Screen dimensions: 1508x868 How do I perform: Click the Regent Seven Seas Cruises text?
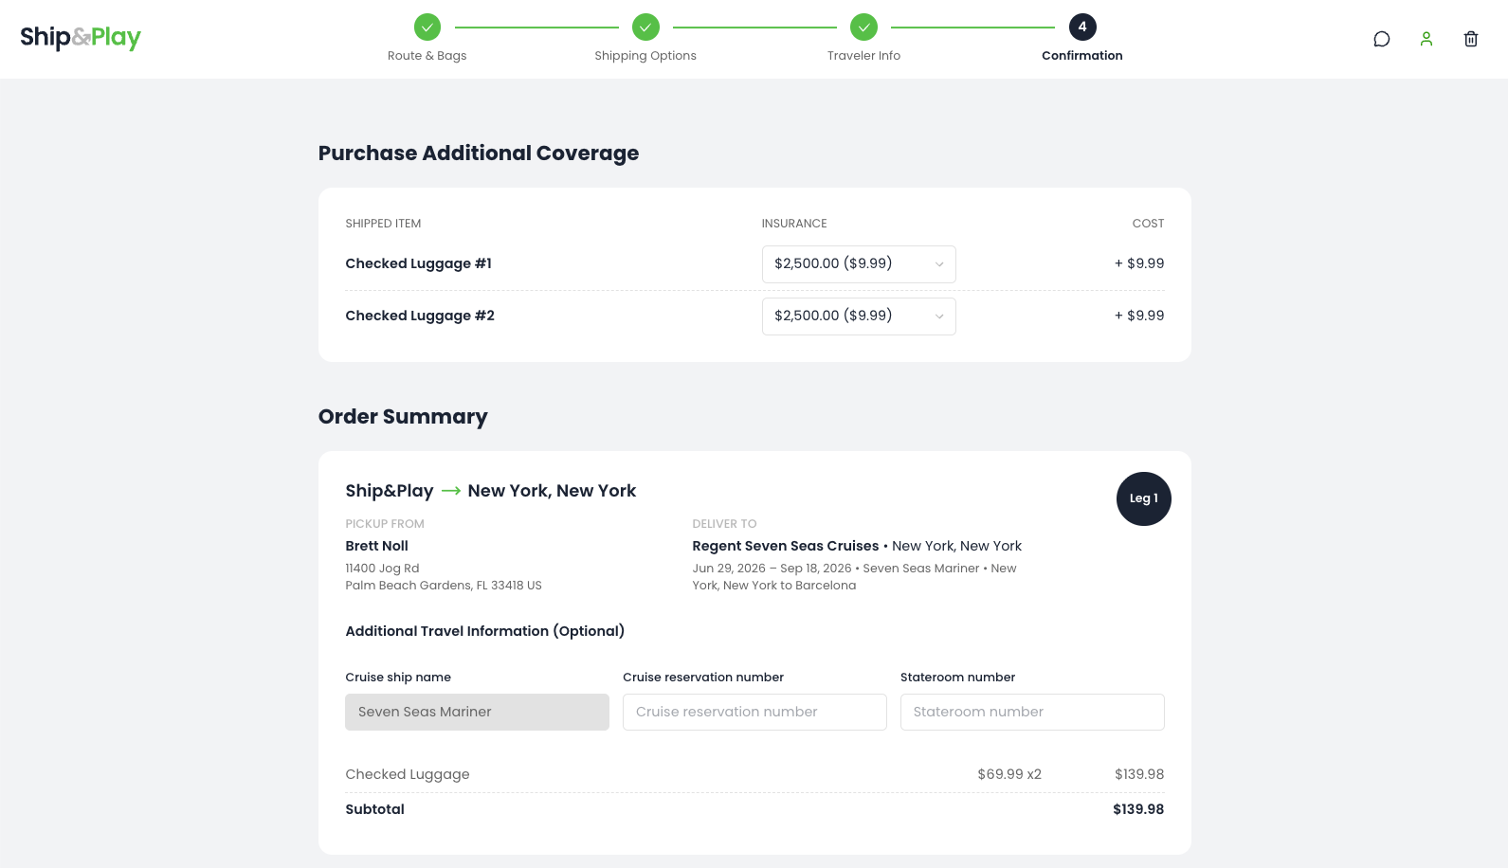pyautogui.click(x=786, y=546)
